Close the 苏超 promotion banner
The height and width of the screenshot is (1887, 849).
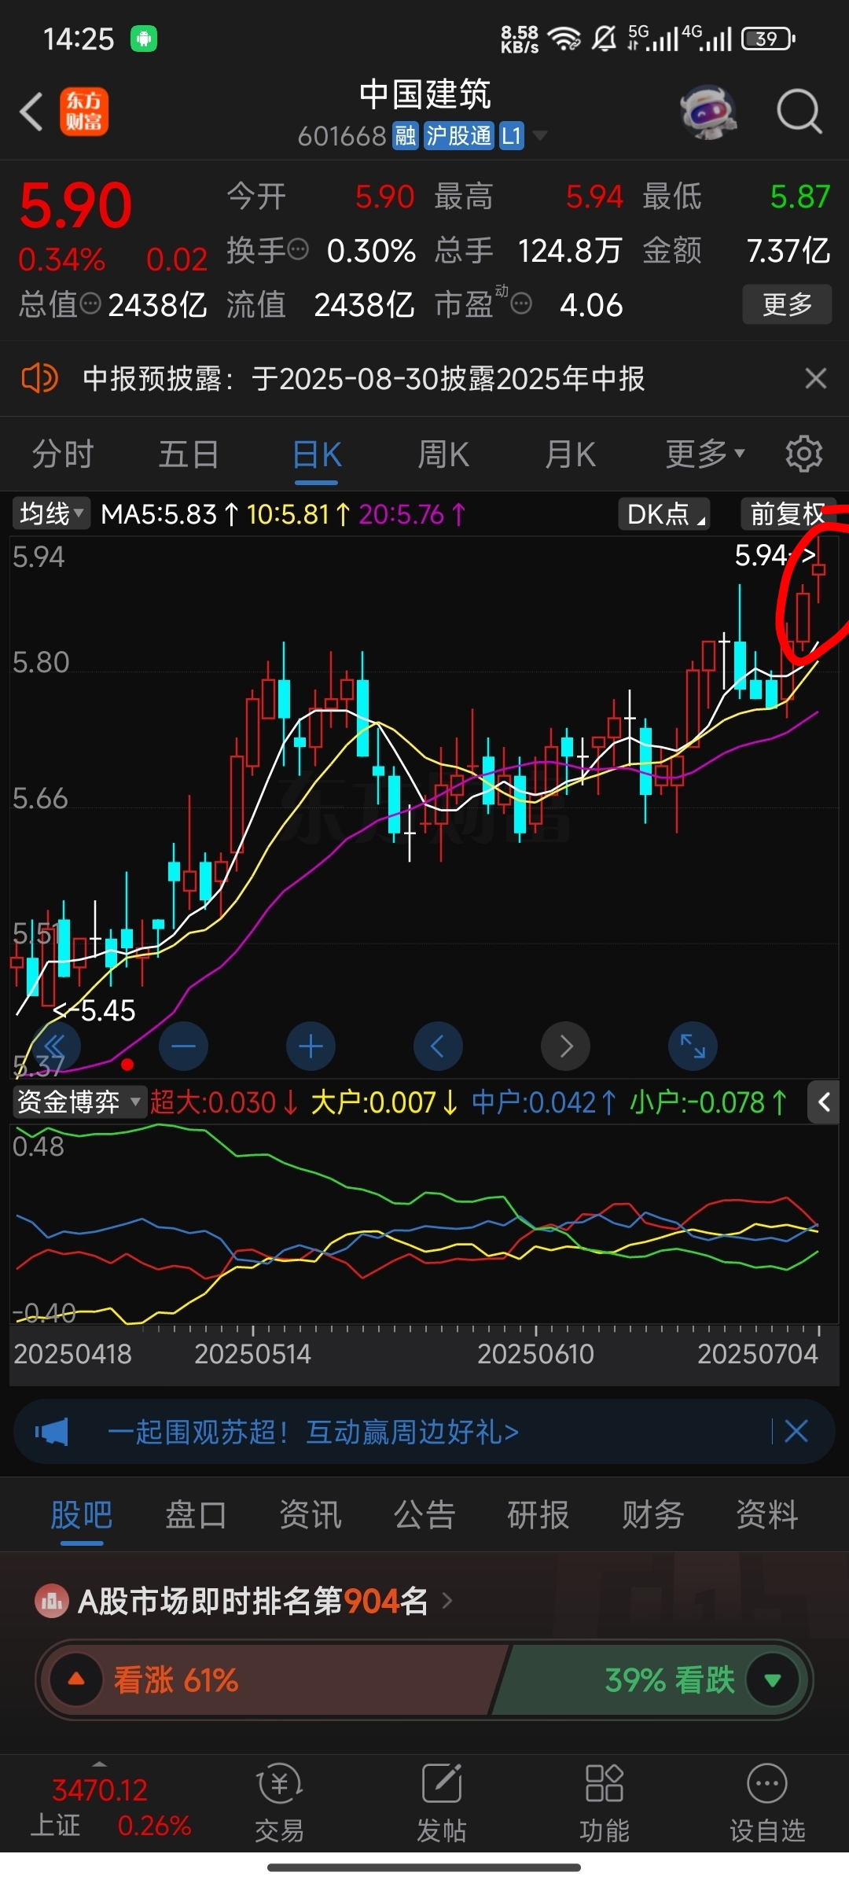tap(796, 1431)
